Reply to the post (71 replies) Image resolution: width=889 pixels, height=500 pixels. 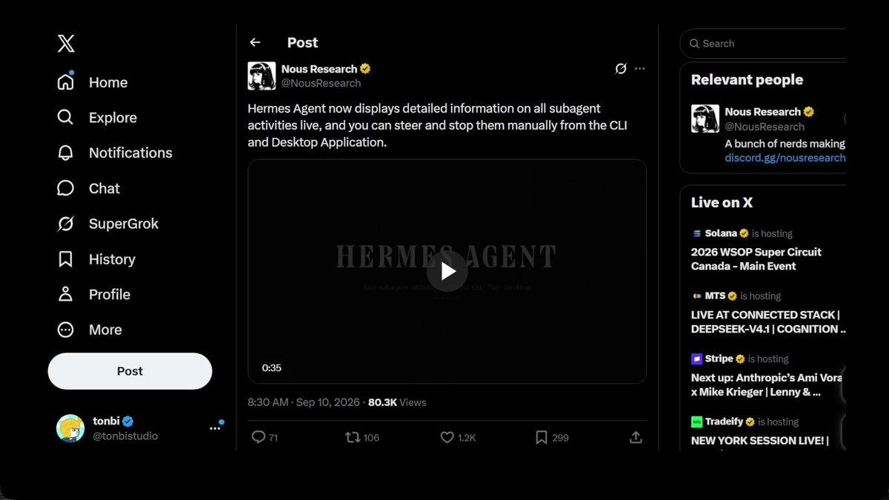click(264, 438)
